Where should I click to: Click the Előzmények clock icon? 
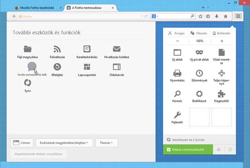pos(199,73)
